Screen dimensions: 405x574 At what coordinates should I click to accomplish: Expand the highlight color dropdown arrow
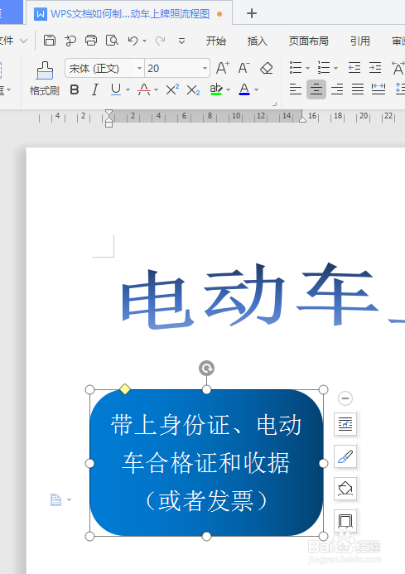pos(228,89)
